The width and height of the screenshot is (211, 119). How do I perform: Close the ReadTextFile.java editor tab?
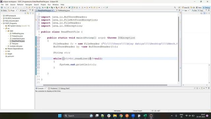pyautogui.click(x=52, y=11)
